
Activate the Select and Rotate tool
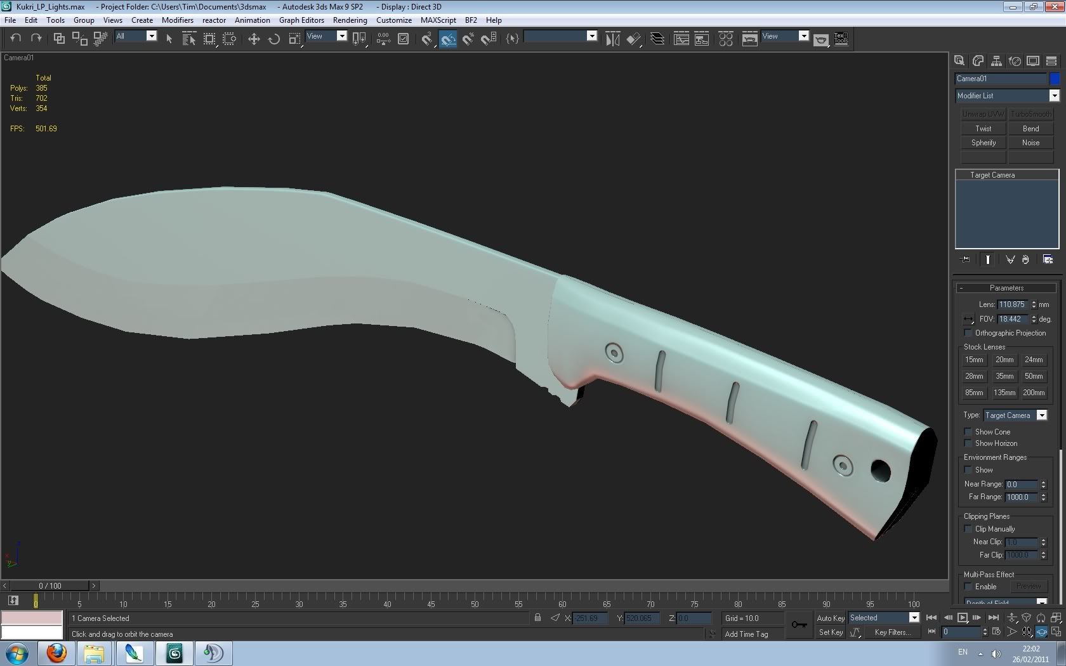pyautogui.click(x=274, y=39)
